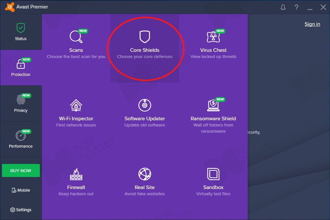Click the NEW badge on Ransomware Shield
The width and height of the screenshot is (330, 220).
[x=220, y=99]
